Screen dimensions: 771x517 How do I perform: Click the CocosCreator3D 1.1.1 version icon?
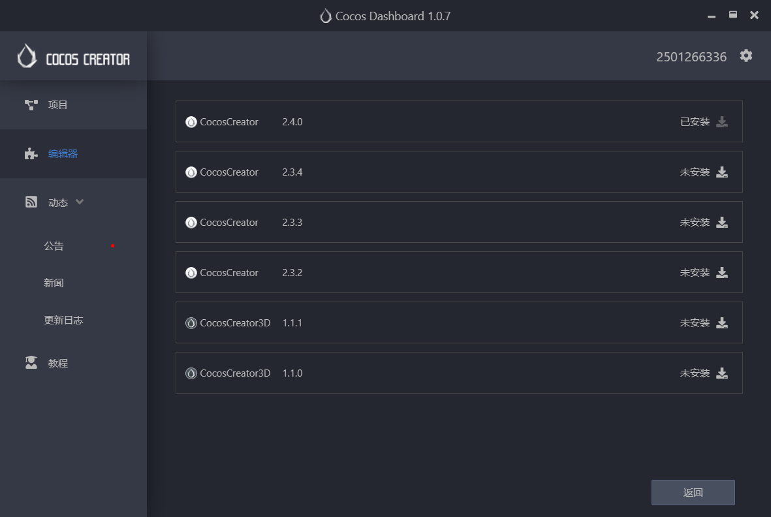(191, 322)
